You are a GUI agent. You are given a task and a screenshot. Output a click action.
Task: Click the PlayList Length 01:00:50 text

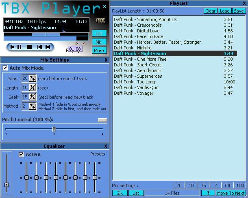click(x=138, y=11)
